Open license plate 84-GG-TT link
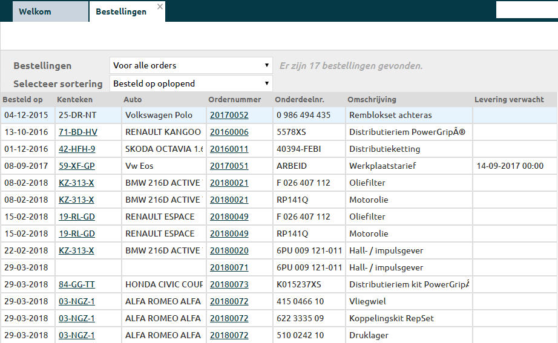This screenshot has height=343, width=558. pos(77,284)
